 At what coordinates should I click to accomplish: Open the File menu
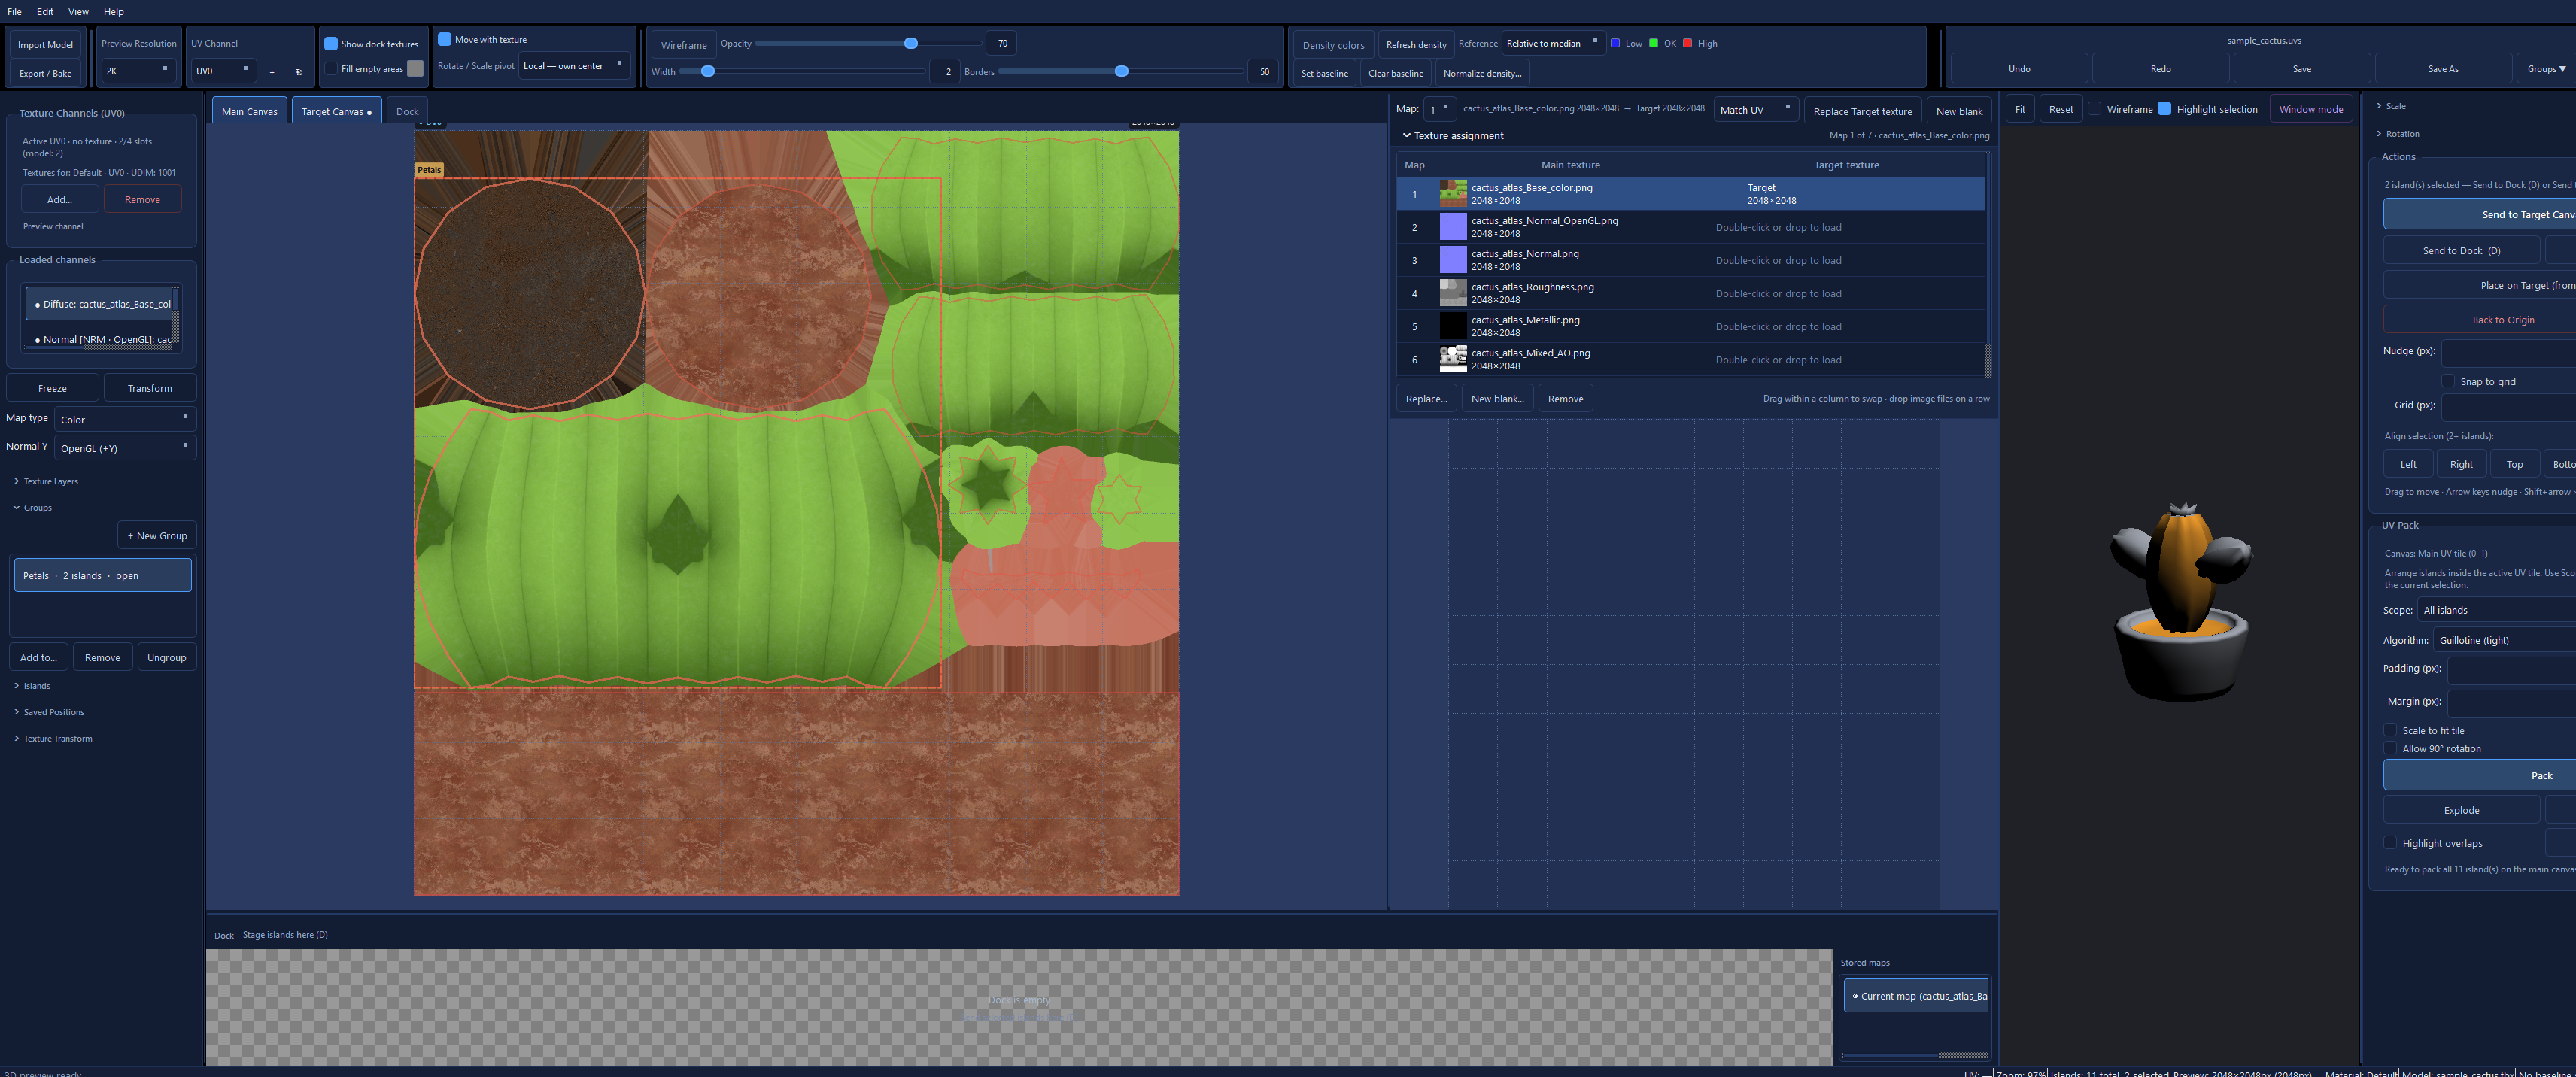point(14,11)
